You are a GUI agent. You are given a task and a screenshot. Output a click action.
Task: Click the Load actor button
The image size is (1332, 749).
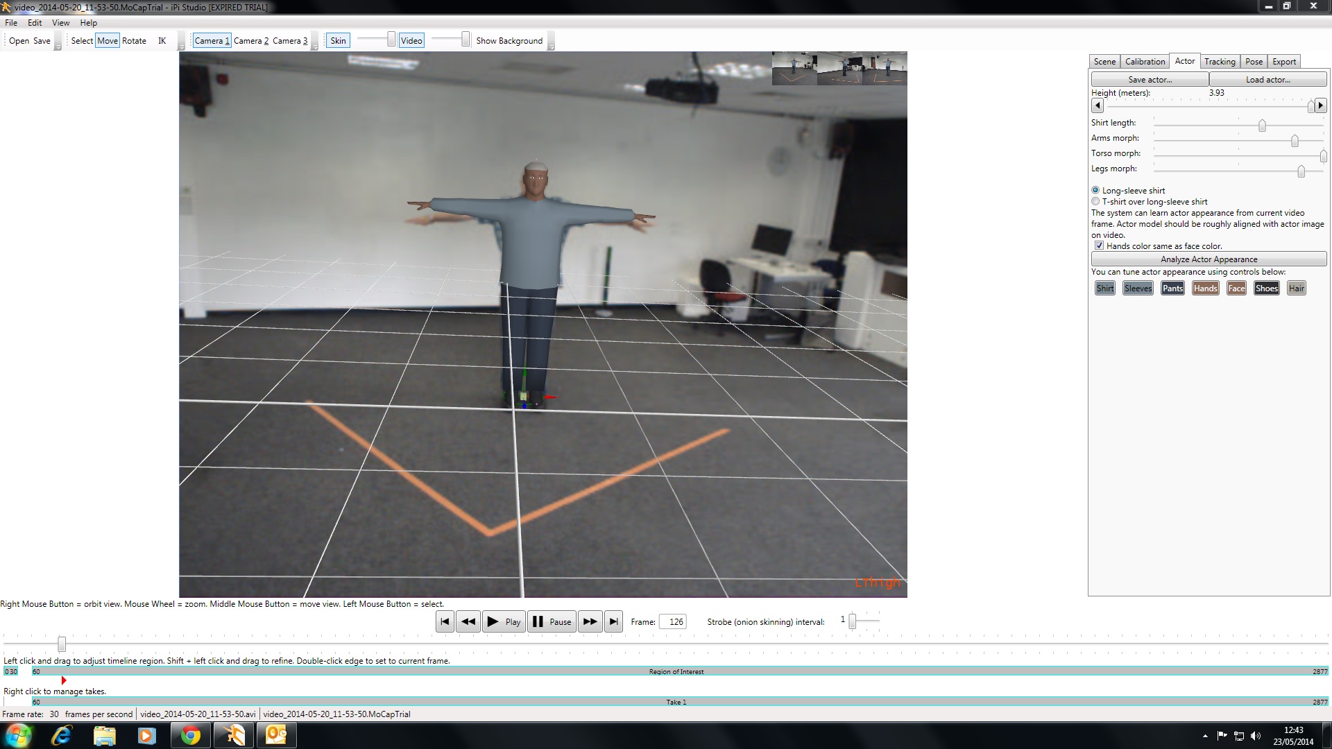point(1267,80)
